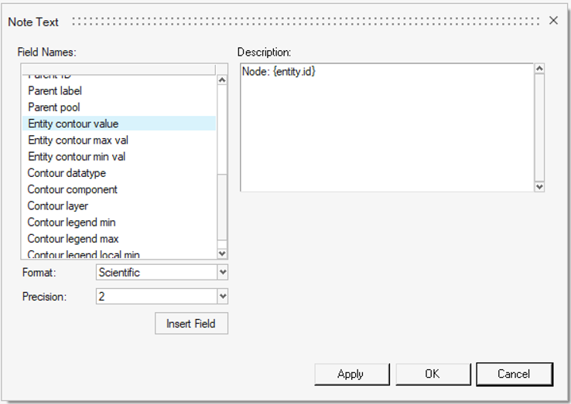Screen dimensions: 571x404
Task: Pick 'Contour component' from list
Action: [x=73, y=189]
